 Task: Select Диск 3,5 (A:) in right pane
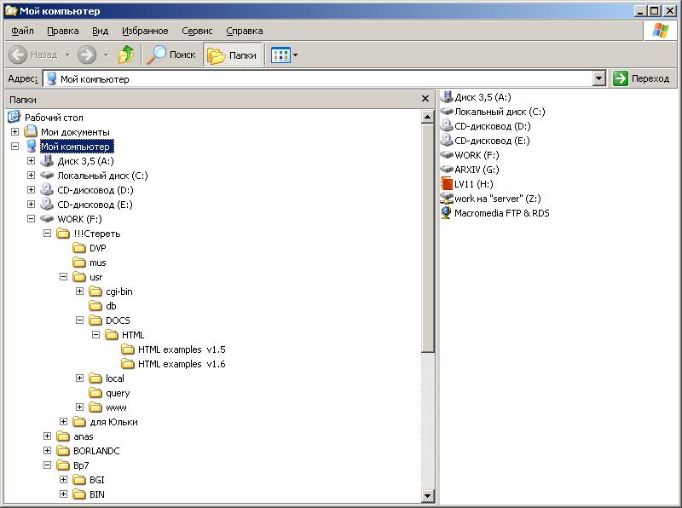[x=476, y=97]
